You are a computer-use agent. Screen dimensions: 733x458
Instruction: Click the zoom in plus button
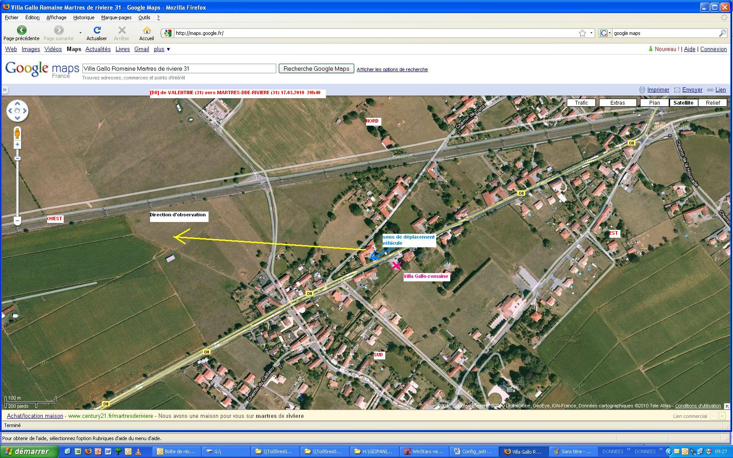(17, 145)
